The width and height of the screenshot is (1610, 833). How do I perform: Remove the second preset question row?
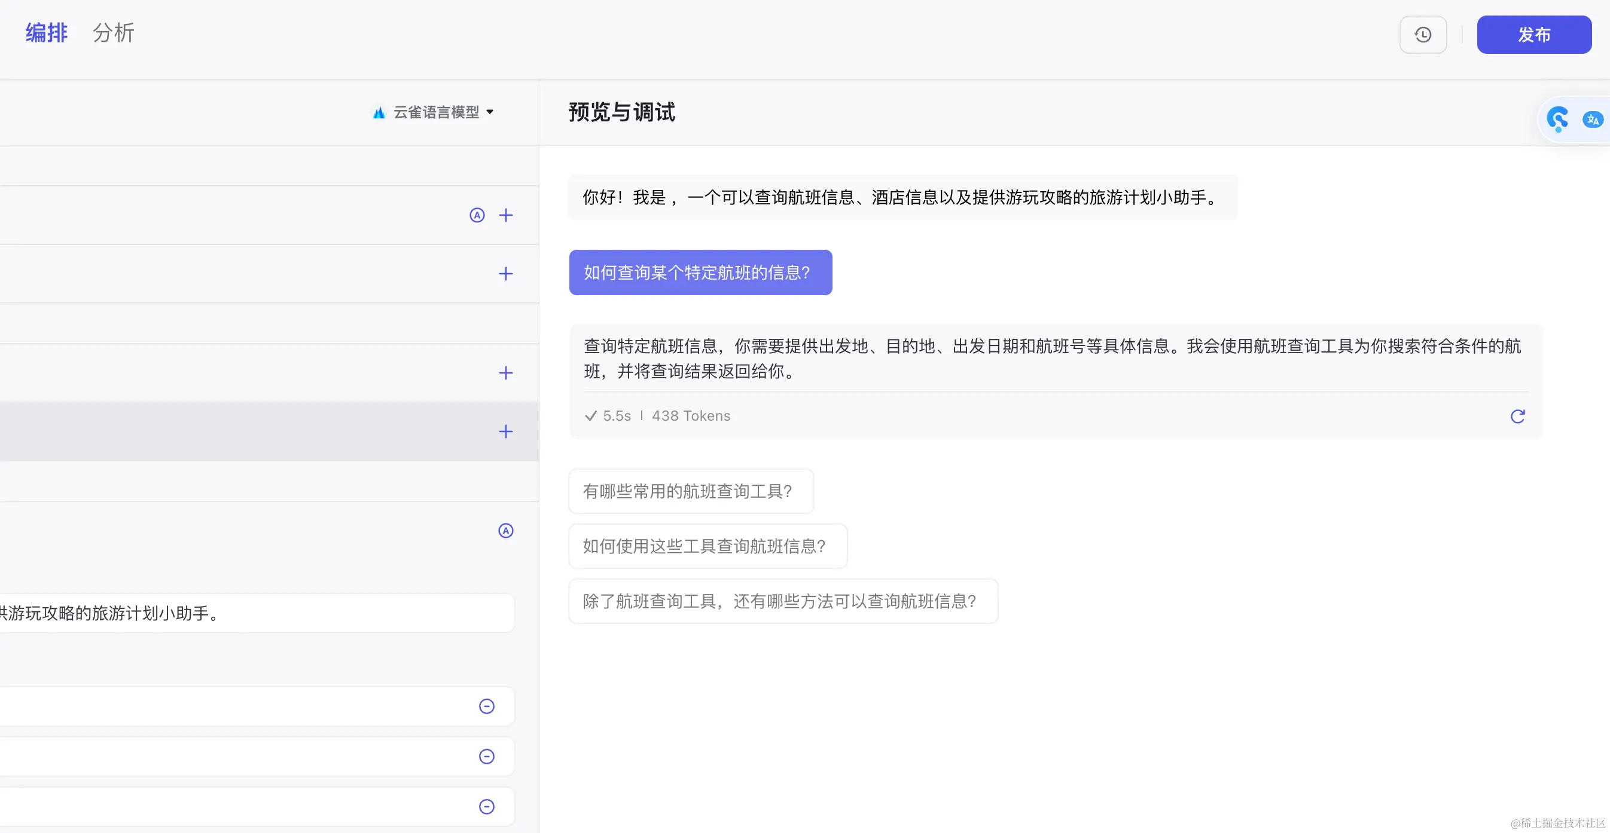point(486,756)
